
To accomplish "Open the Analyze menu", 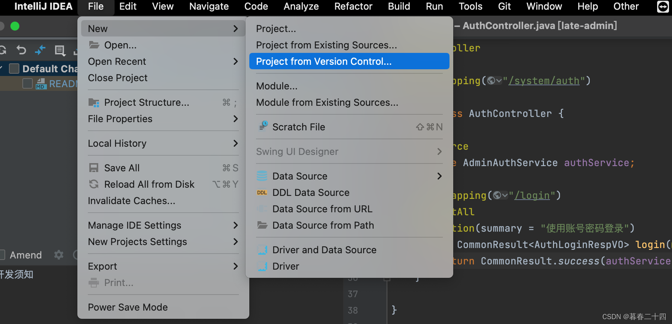I will 301,6.
